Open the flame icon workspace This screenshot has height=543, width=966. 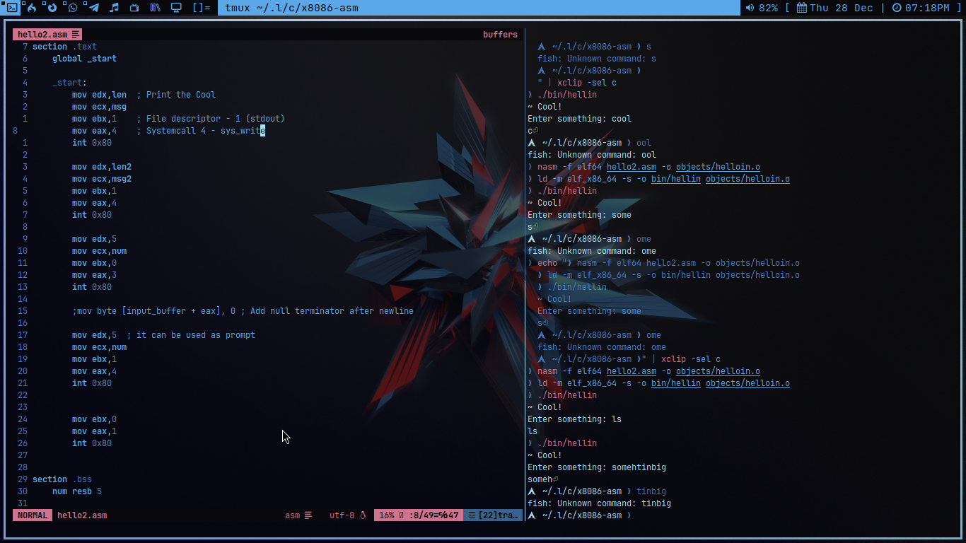pos(31,8)
